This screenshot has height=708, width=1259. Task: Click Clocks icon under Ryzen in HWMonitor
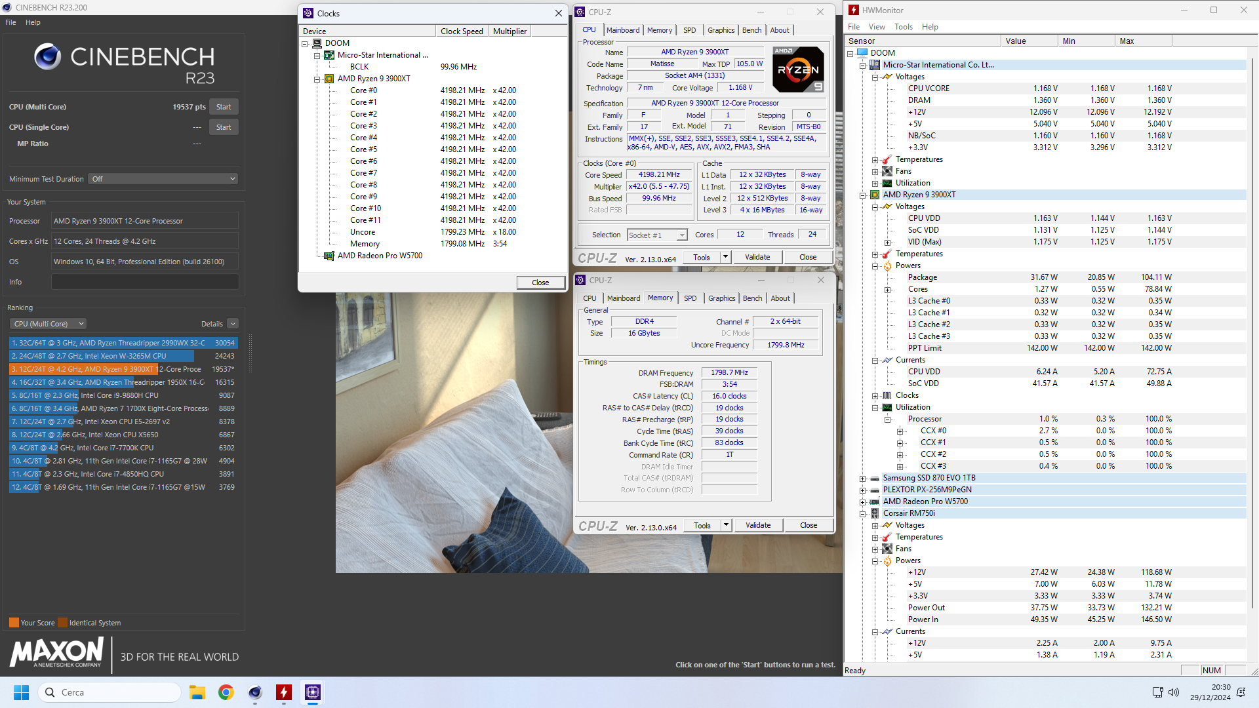pyautogui.click(x=887, y=395)
